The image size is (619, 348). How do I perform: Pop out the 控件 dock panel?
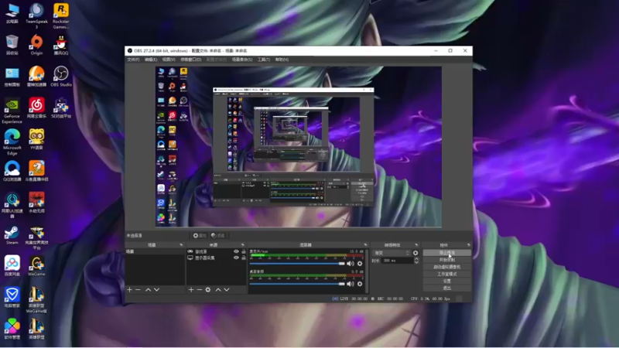[469, 245]
